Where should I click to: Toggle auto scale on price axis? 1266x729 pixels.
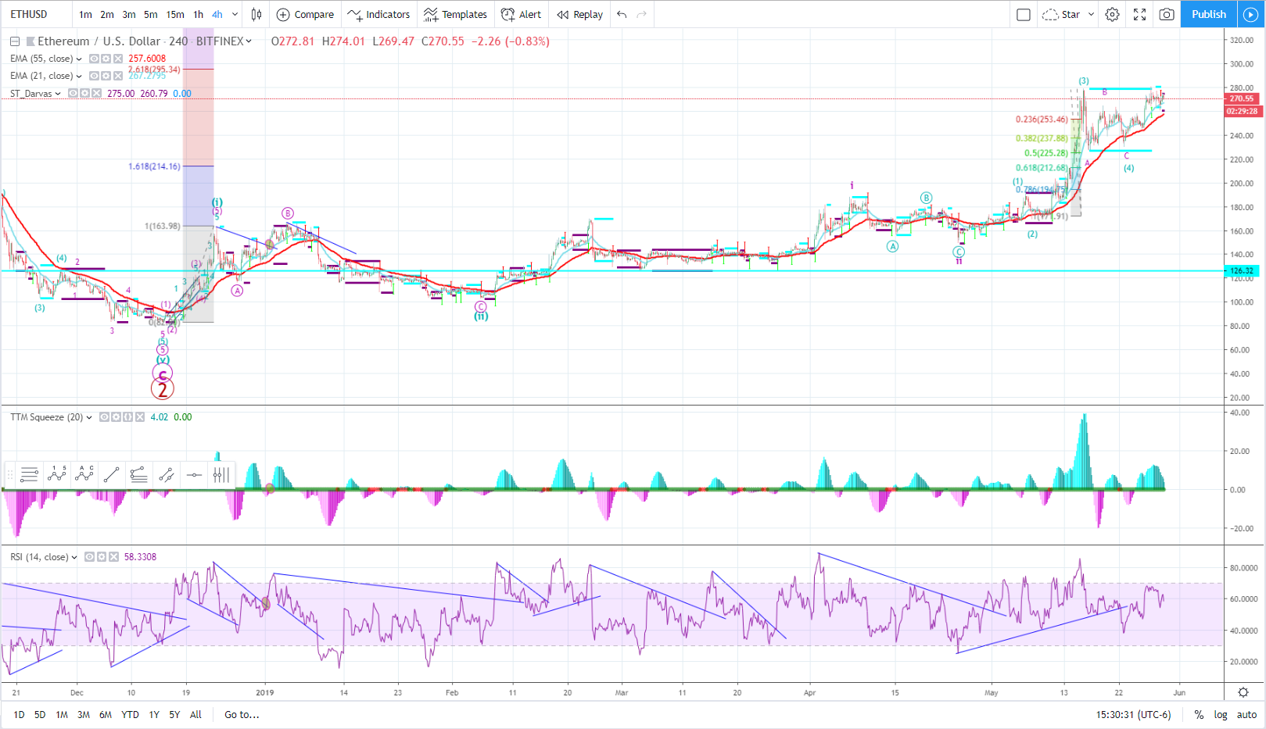pos(1246,714)
